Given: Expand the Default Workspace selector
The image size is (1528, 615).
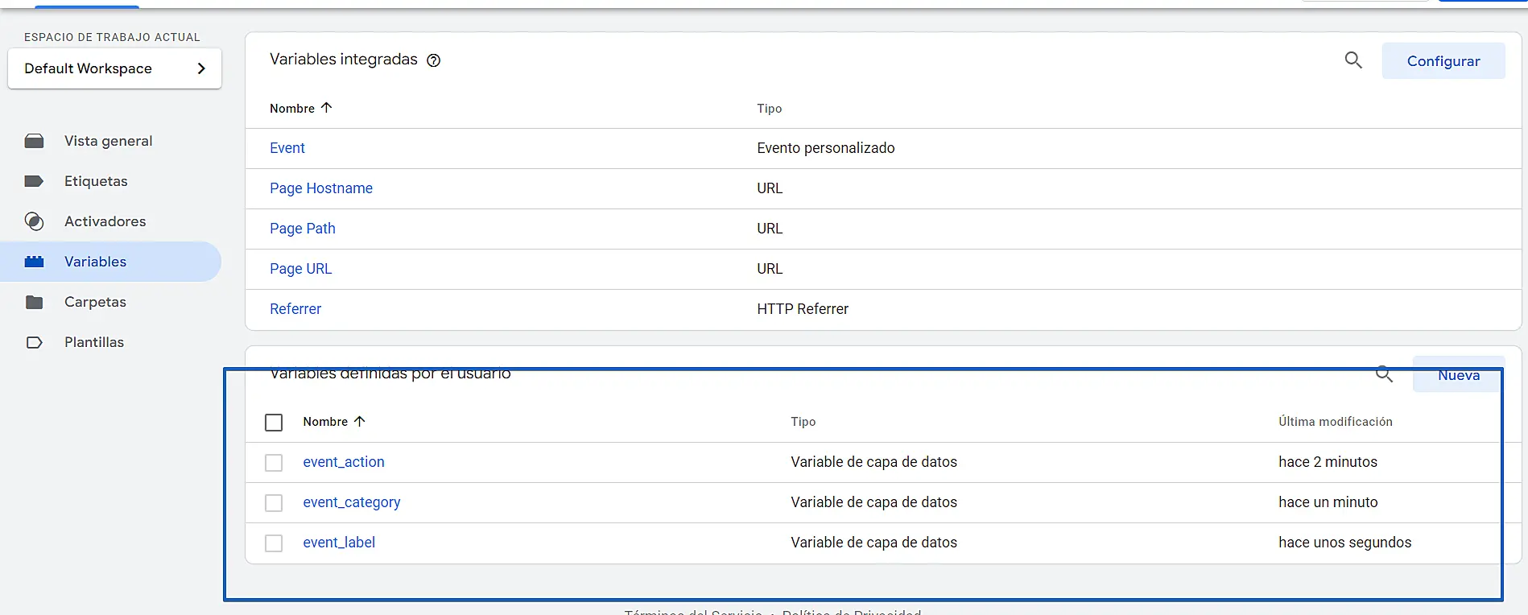Looking at the screenshot, I should click(114, 69).
